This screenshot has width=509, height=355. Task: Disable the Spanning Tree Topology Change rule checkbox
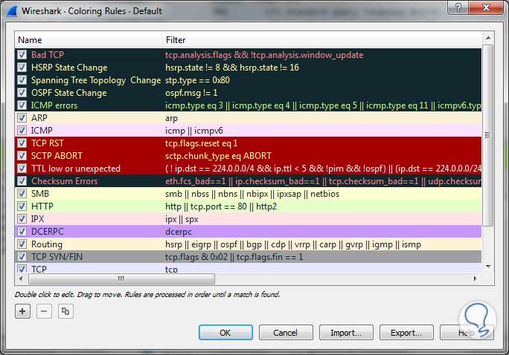pos(22,80)
